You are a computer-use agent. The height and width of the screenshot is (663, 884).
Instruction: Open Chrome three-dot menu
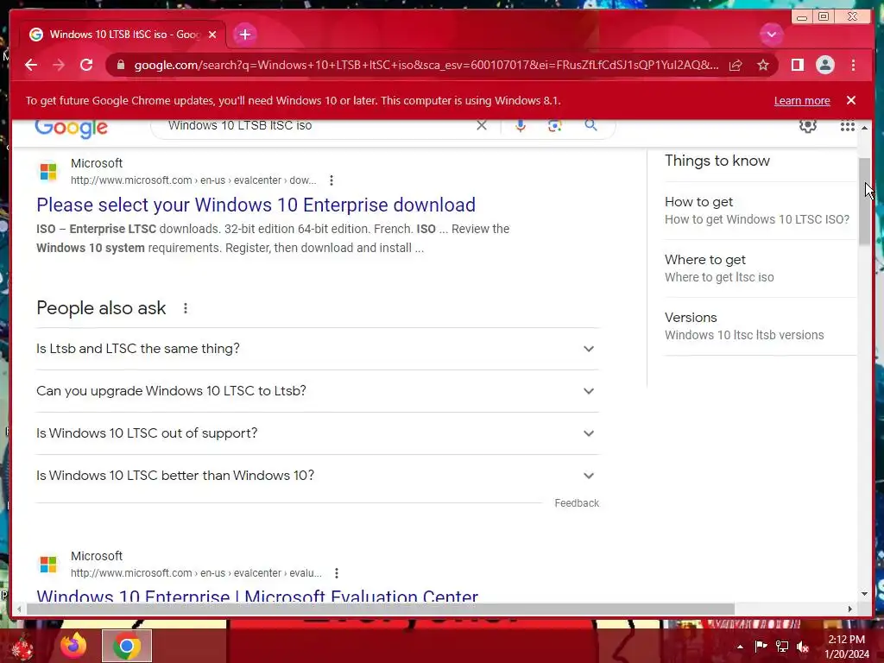pos(853,66)
